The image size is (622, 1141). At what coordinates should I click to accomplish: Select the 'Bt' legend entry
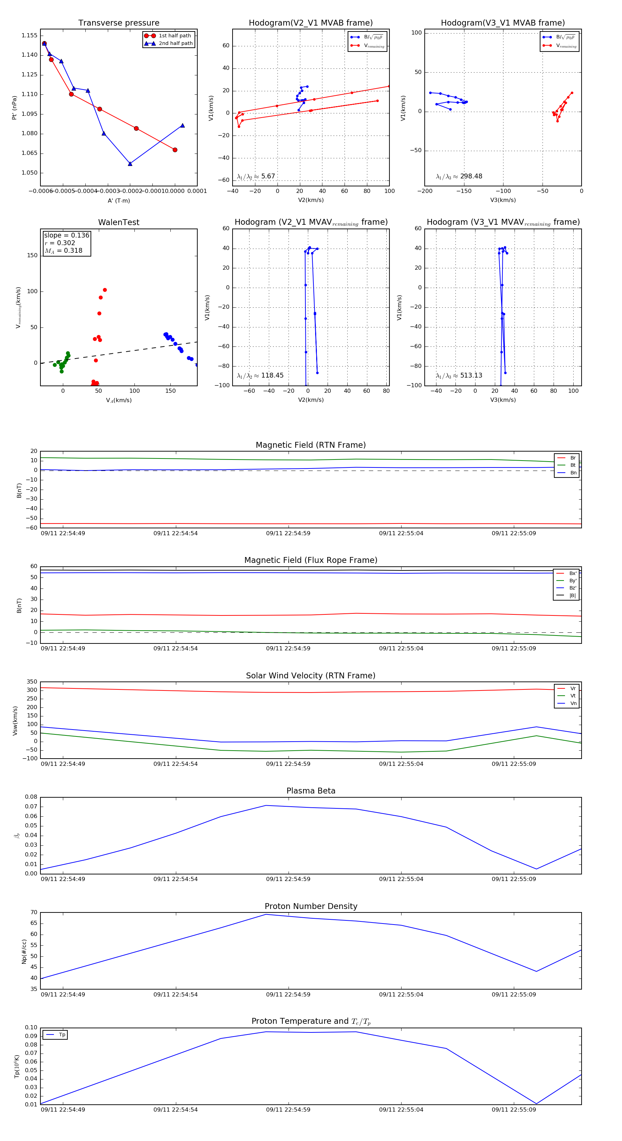(x=567, y=465)
